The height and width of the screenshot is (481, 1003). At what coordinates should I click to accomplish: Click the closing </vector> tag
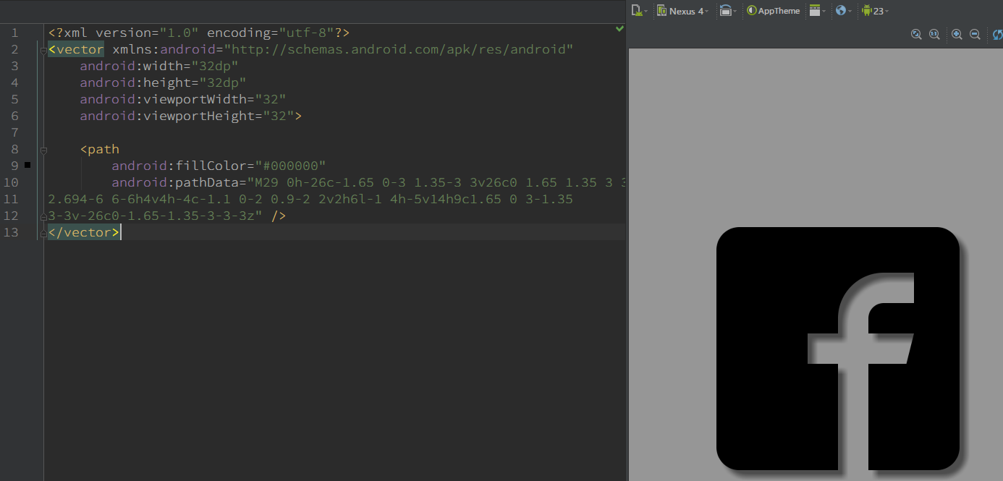tap(84, 232)
